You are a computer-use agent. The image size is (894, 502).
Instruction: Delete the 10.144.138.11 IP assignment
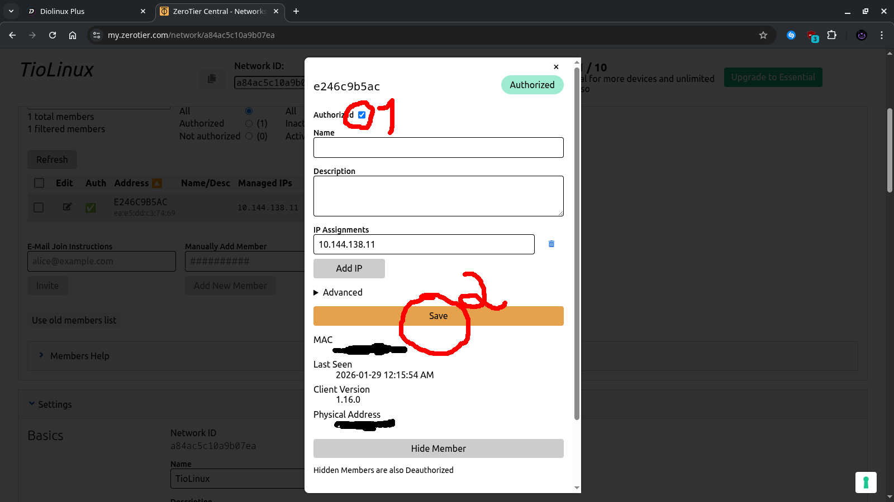[551, 244]
